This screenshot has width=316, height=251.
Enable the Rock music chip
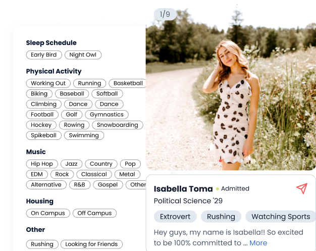pos(62,174)
